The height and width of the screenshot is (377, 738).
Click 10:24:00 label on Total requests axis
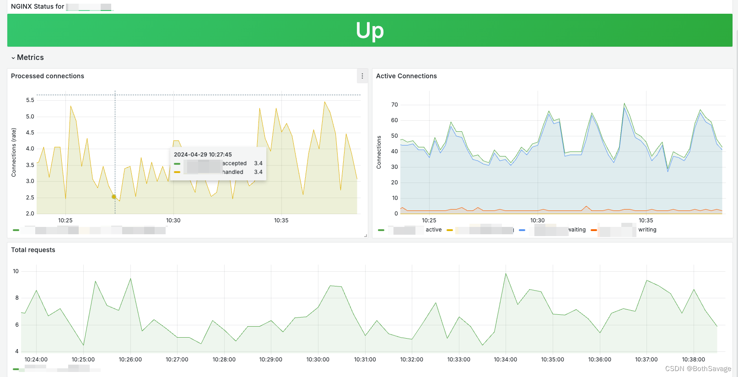36,360
